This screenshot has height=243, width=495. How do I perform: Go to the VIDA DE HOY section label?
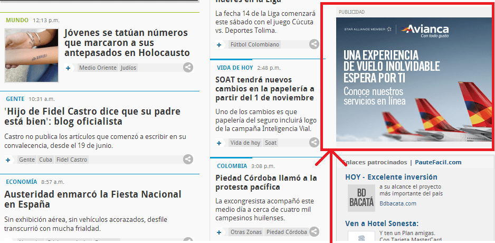click(235, 68)
